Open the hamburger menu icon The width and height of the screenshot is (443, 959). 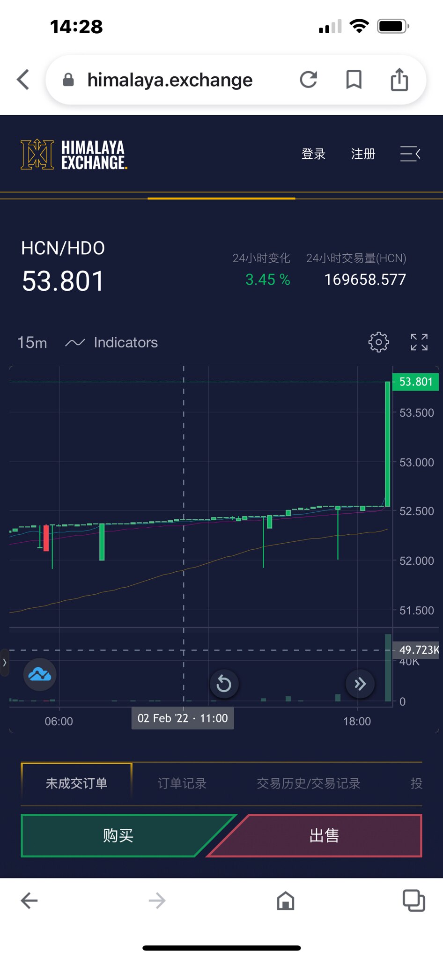(410, 154)
